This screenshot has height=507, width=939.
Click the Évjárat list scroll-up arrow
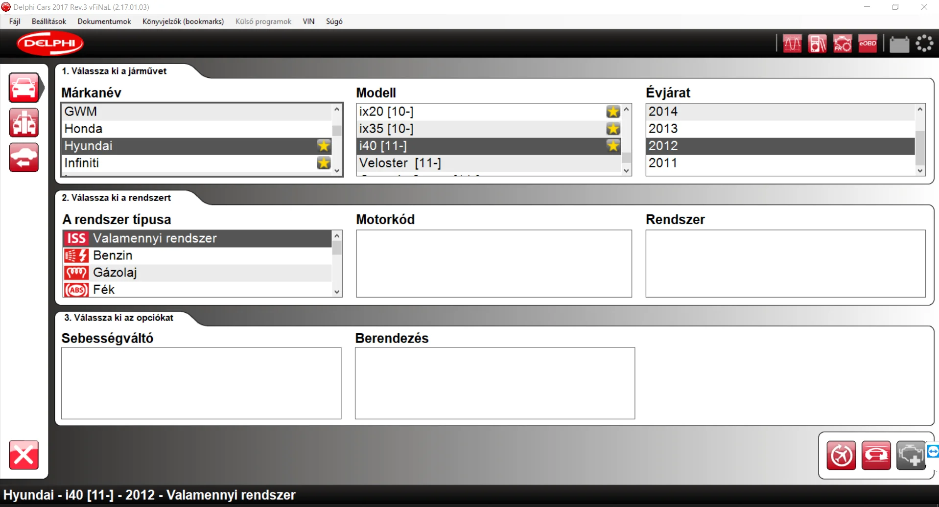tap(920, 109)
